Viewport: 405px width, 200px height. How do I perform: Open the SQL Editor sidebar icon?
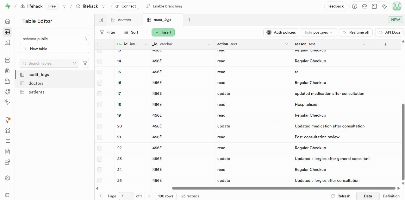click(x=7, y=42)
